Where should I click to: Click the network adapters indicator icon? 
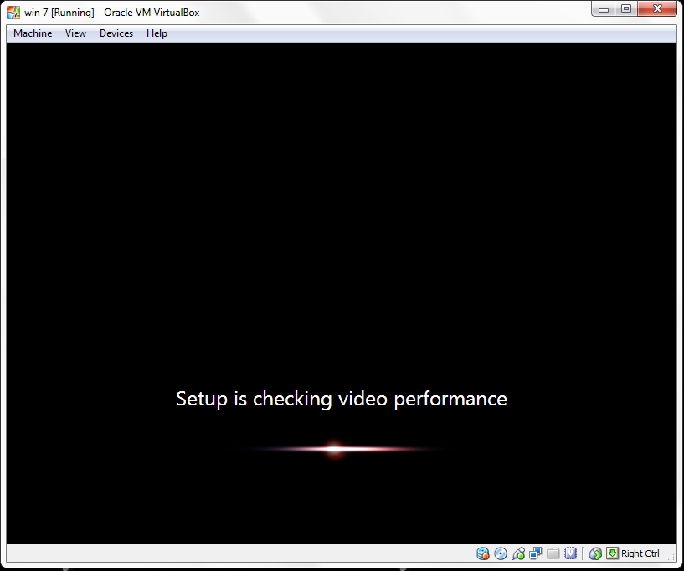click(536, 553)
